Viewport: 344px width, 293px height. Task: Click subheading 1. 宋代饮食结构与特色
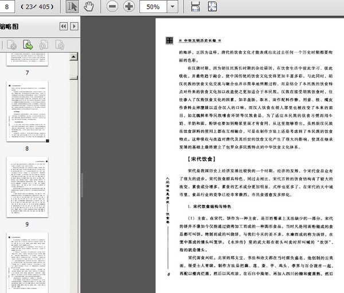tap(209, 206)
